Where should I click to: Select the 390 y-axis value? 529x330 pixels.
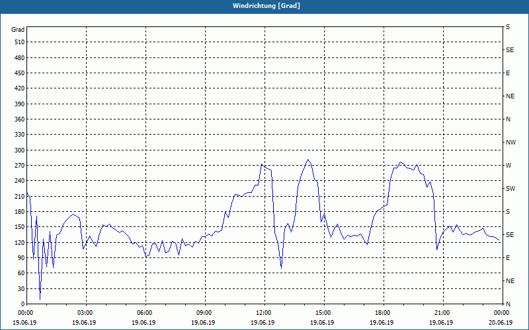(19, 104)
